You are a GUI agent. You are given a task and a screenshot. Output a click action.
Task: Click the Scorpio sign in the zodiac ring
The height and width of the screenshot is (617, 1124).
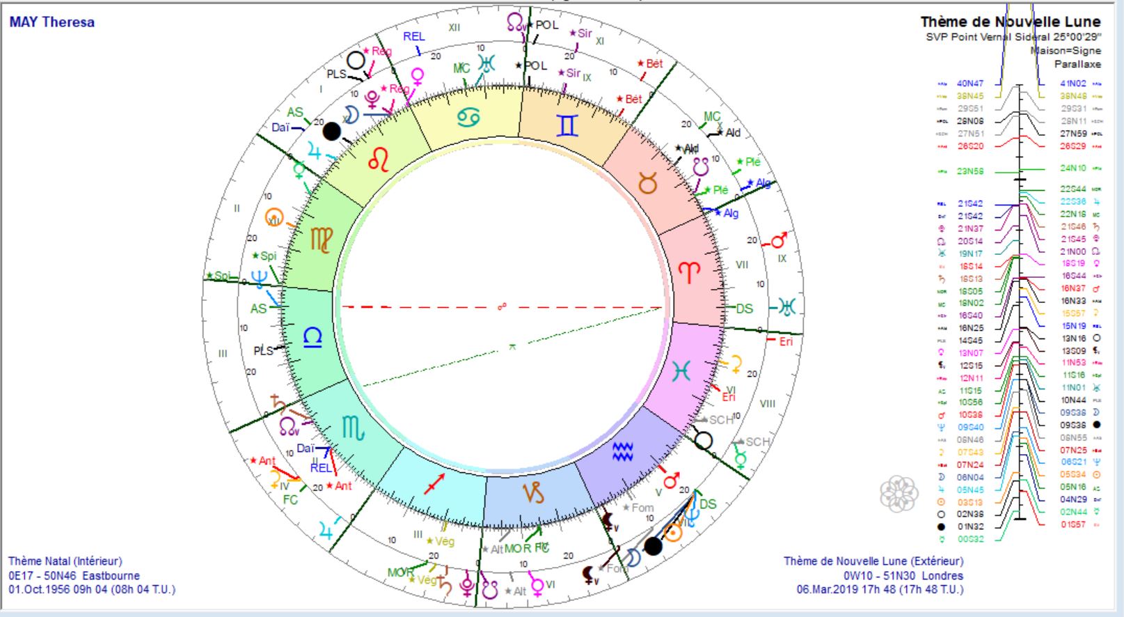(353, 426)
